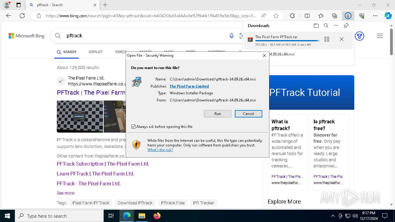Screen dimensions: 395x222
Task: Toggle read aloud in address bar
Action: 264,16
